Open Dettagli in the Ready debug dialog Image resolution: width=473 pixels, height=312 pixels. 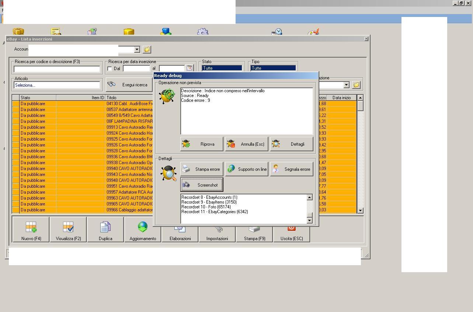point(292,144)
